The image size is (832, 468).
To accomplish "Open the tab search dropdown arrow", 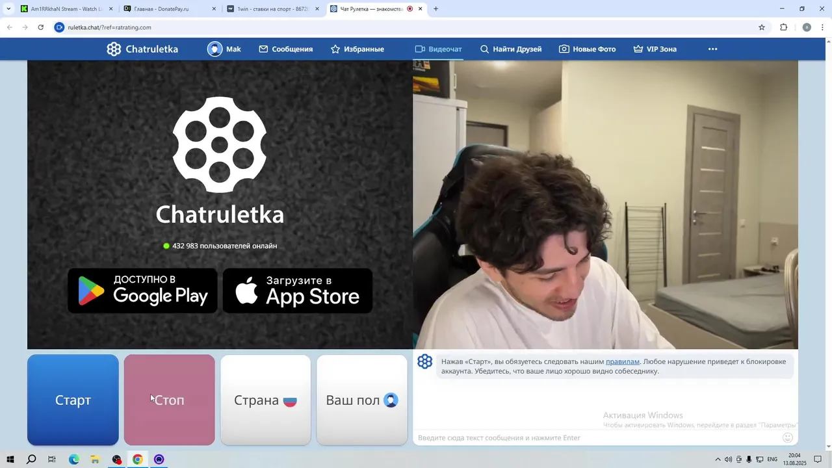I will 8,9.
